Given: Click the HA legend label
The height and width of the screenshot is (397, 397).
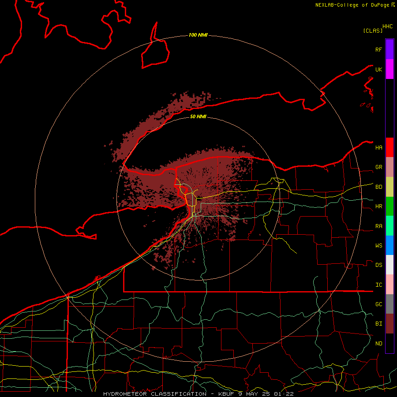Looking at the screenshot, I should tap(379, 147).
